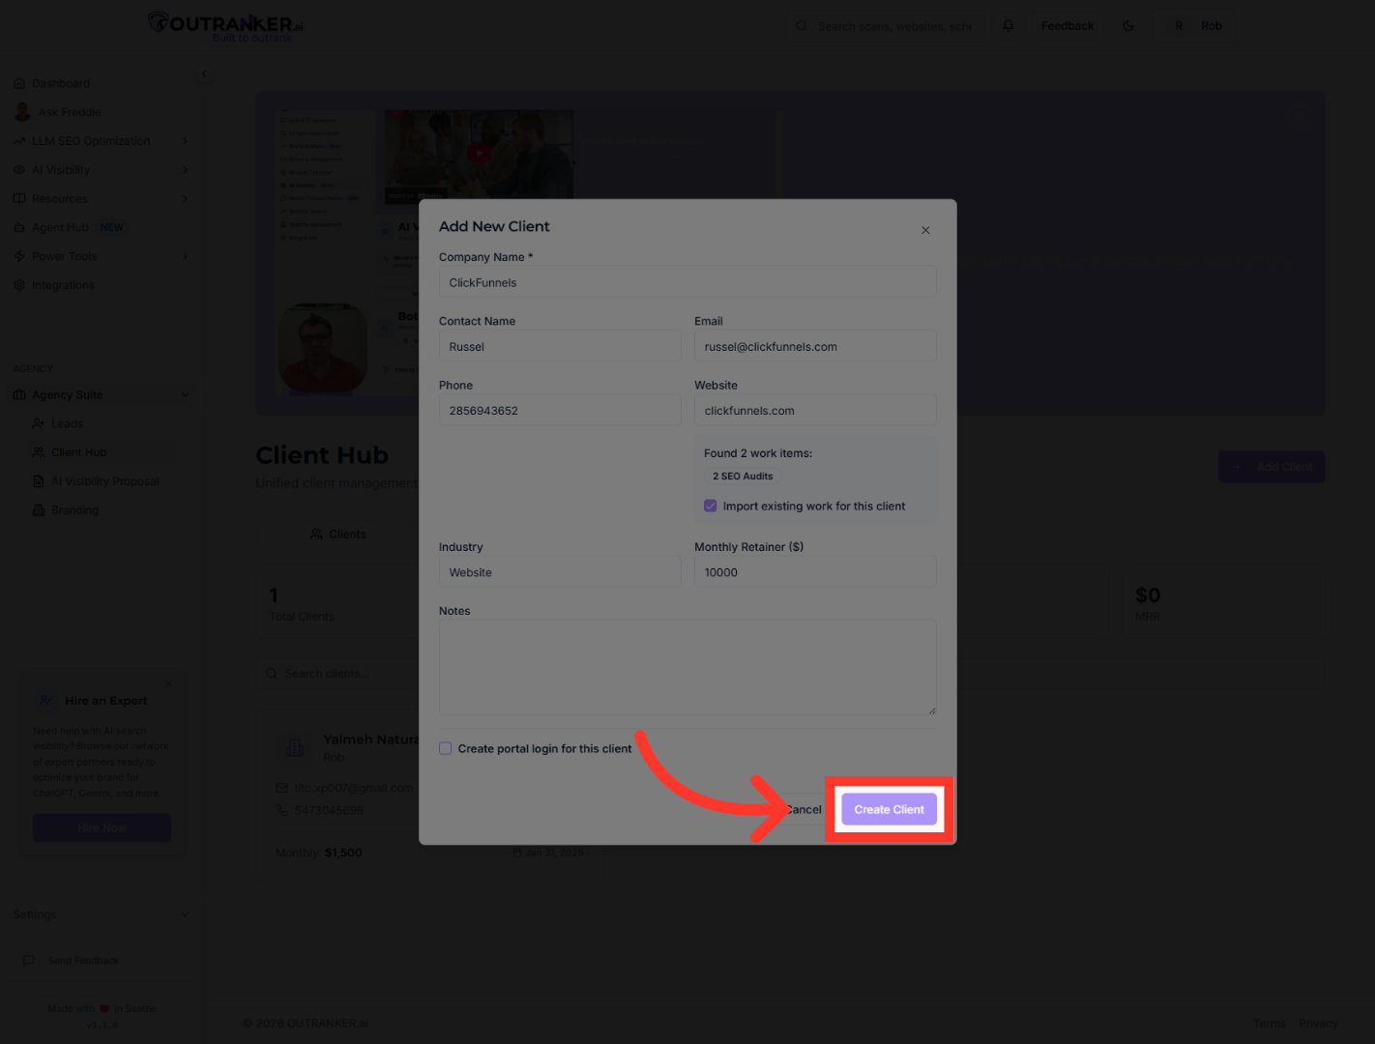The height and width of the screenshot is (1044, 1375).
Task: Click the 2 SEO Audits badge
Action: click(x=743, y=477)
